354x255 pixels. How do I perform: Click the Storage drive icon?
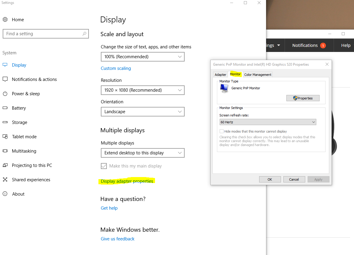[5, 122]
